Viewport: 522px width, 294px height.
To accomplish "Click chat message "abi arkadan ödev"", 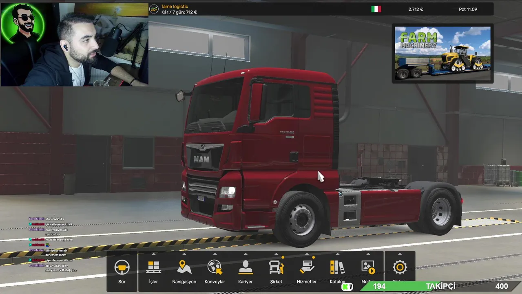I will coord(56,265).
